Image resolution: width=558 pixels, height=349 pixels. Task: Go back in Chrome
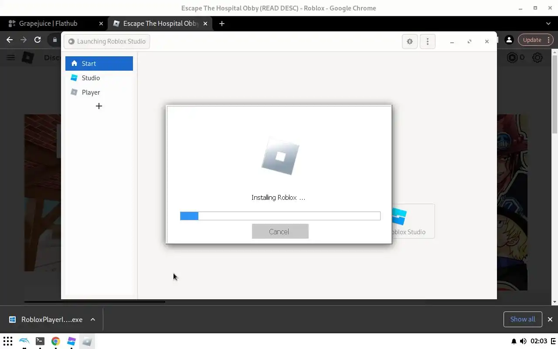tap(10, 40)
